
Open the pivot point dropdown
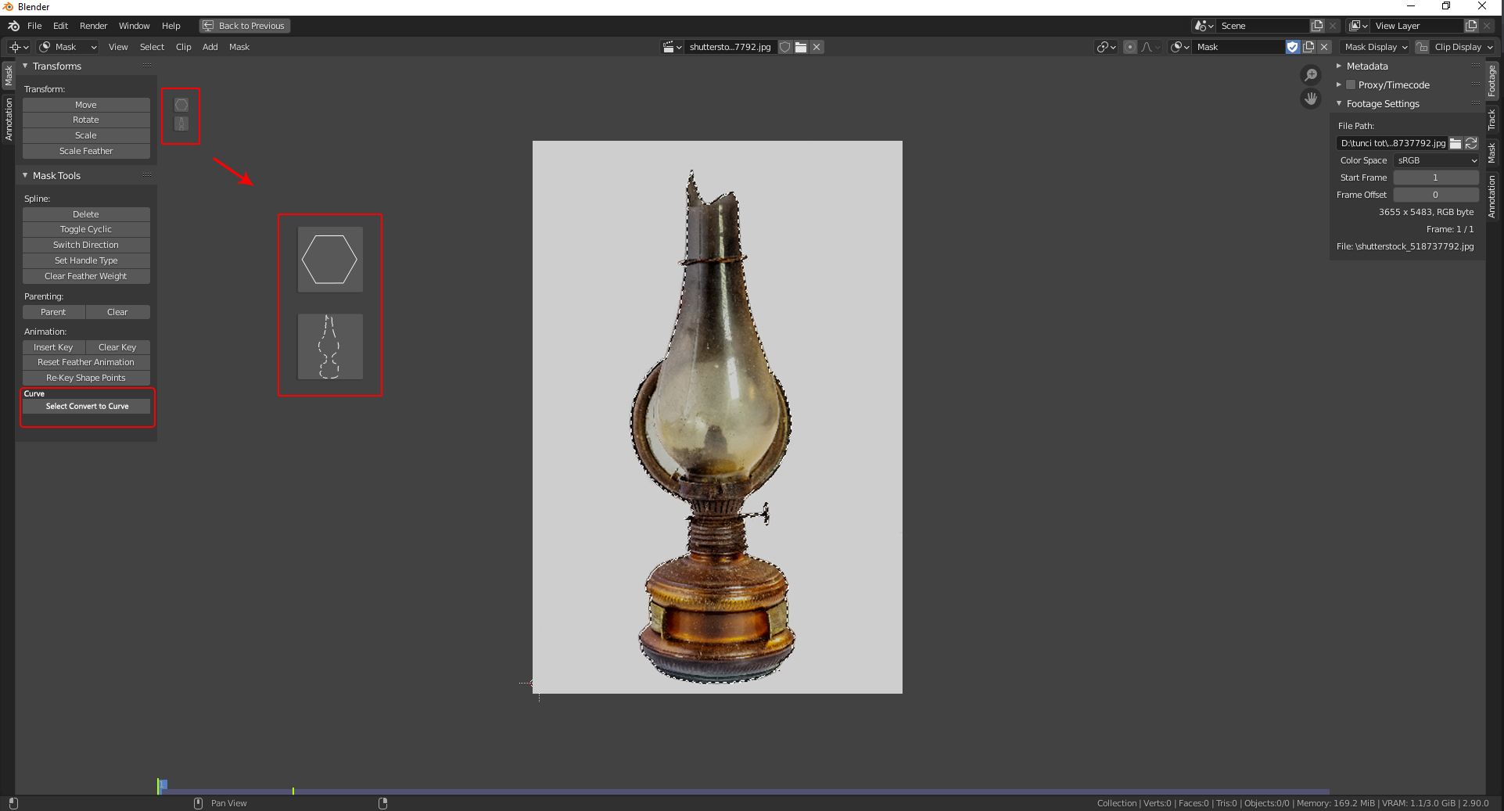1106,47
